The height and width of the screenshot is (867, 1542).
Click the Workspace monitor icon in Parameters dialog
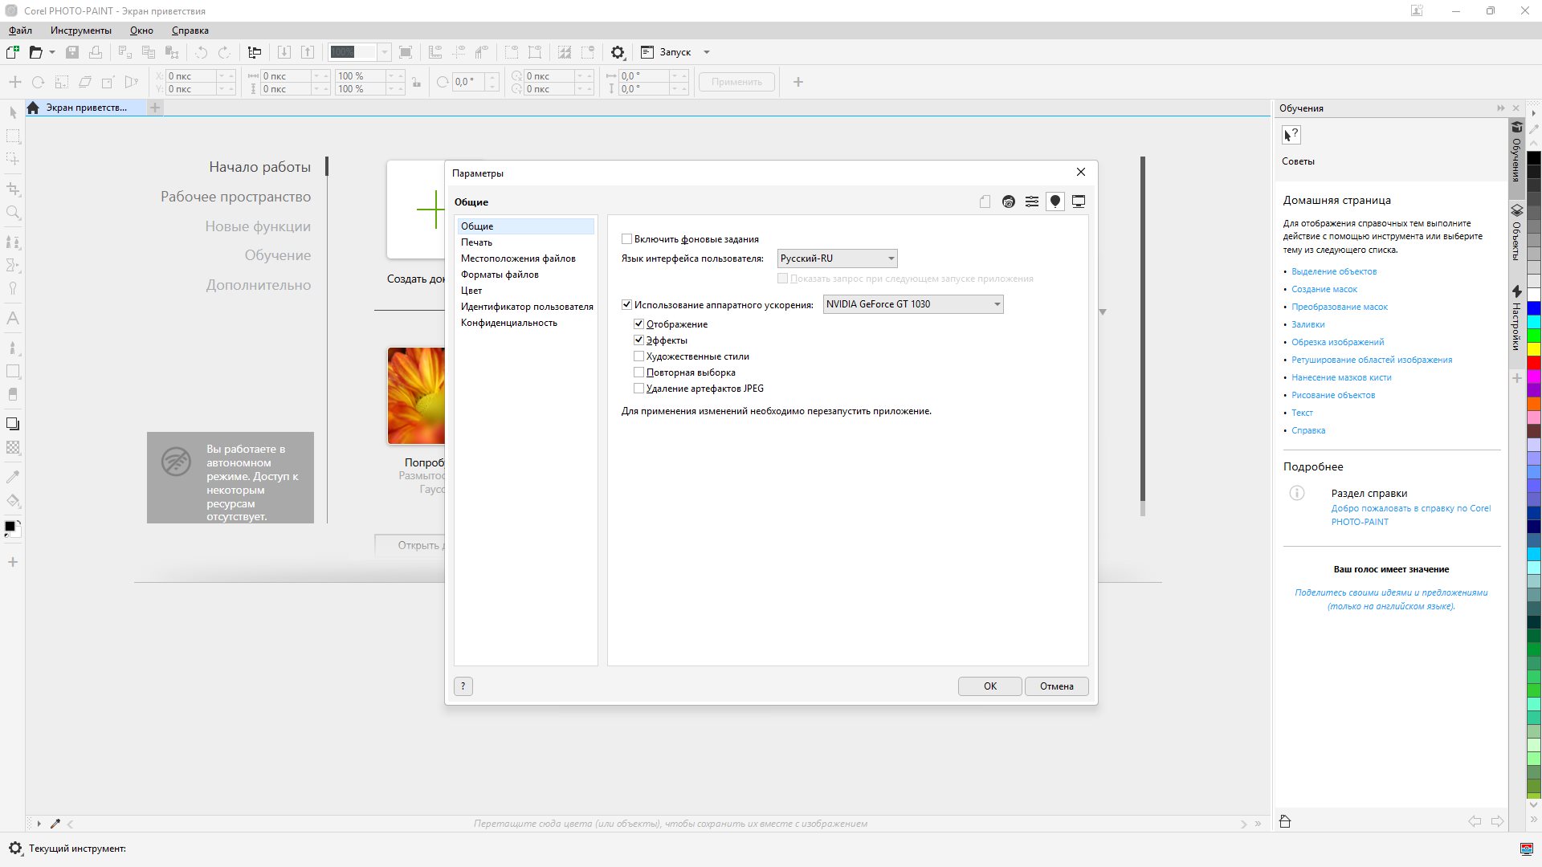pyautogui.click(x=1079, y=201)
